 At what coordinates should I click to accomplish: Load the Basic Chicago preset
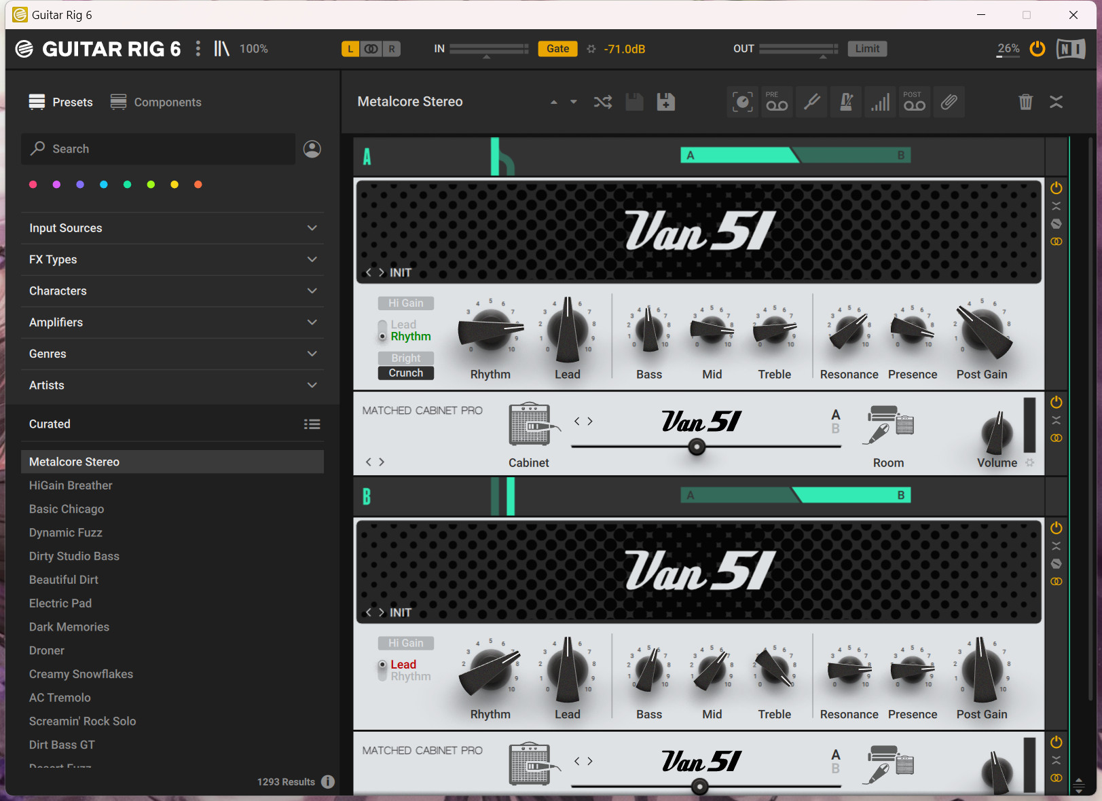pyautogui.click(x=172, y=509)
